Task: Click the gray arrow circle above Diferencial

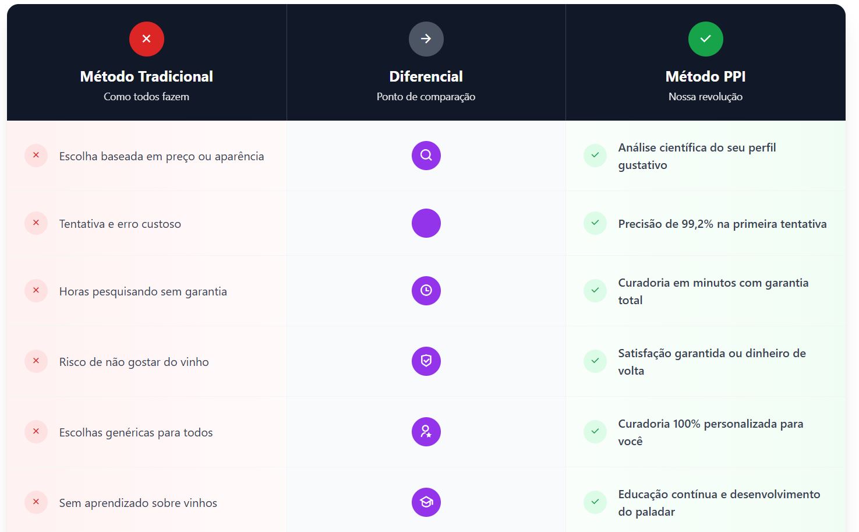Action: pos(426,39)
